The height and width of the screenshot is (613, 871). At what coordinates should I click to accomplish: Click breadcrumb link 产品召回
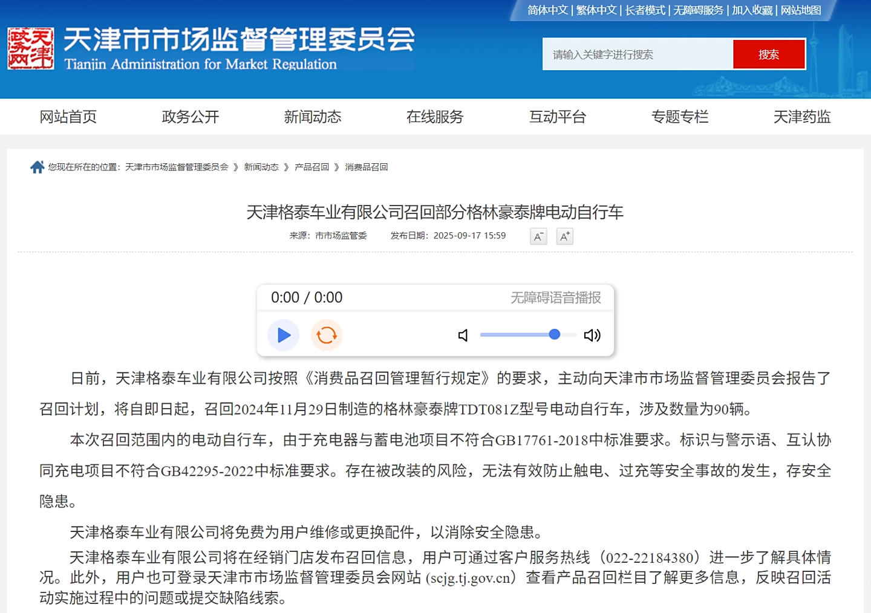312,167
